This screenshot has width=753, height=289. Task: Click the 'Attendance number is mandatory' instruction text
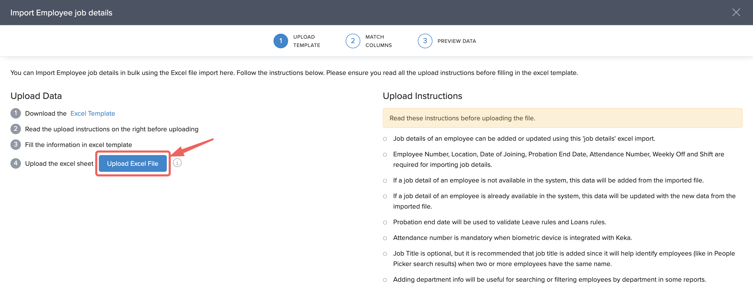[512, 238]
